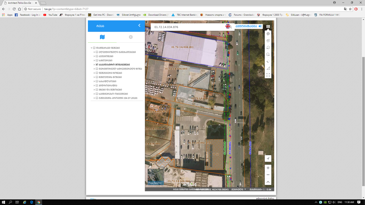Click the locate-me arrow button
The image size is (365, 205).
(x=268, y=158)
